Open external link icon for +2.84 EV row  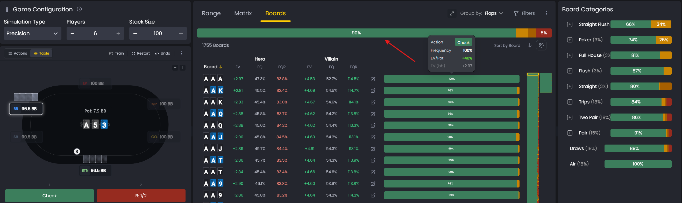[x=373, y=172]
